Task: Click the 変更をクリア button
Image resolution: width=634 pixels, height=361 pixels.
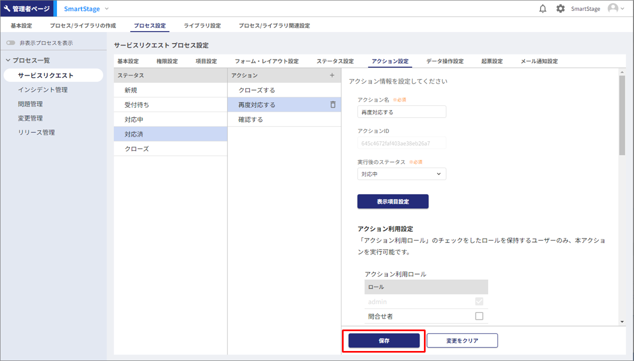Action: (x=462, y=341)
